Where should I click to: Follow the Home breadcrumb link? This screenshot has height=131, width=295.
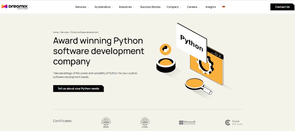[56, 32]
